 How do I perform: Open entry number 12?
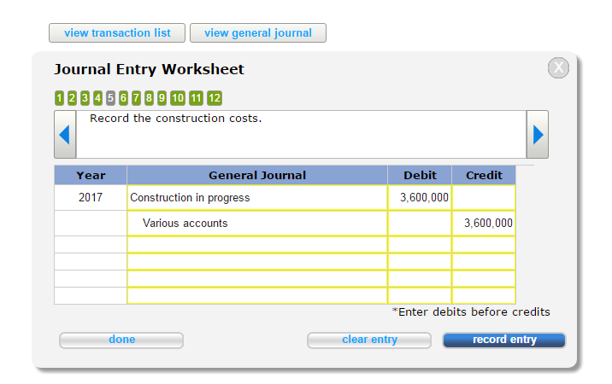(x=215, y=98)
